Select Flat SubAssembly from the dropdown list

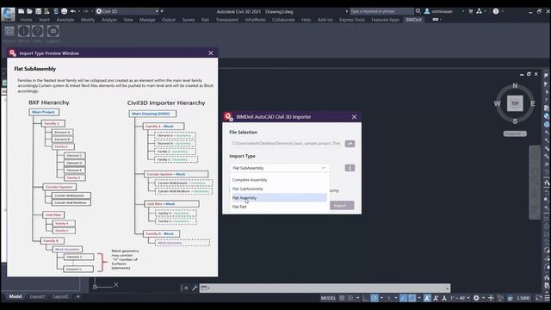[x=279, y=189]
